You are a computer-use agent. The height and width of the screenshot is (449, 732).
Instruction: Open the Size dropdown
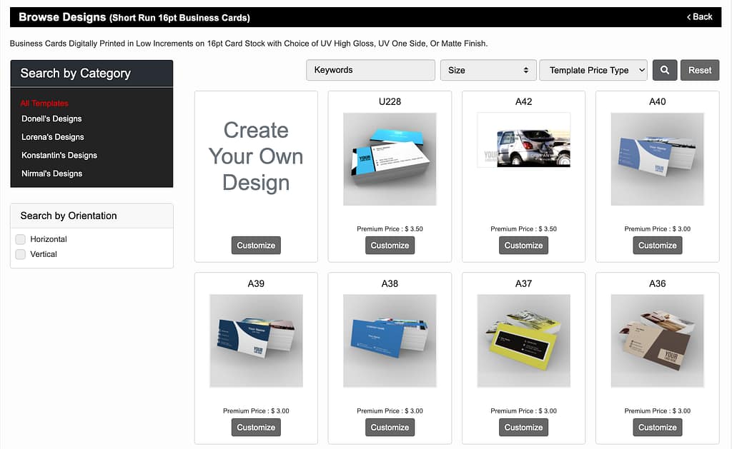pyautogui.click(x=488, y=70)
